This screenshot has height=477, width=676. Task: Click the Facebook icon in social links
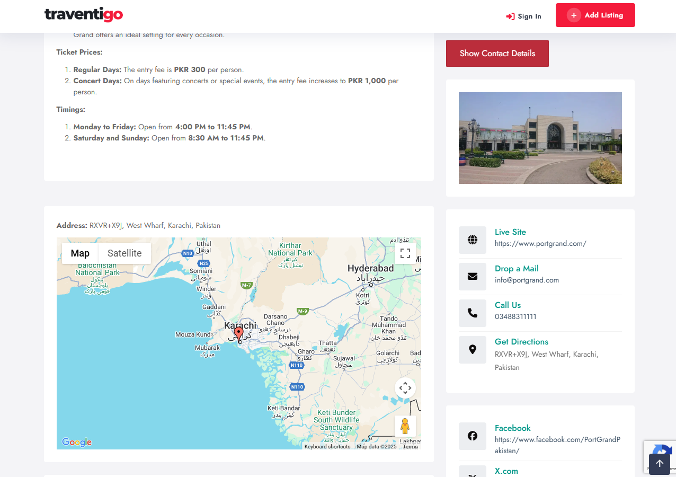pyautogui.click(x=472, y=436)
